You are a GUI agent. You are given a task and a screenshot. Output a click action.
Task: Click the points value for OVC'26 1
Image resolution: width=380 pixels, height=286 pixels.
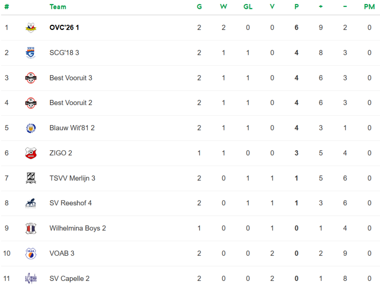pos(297,28)
